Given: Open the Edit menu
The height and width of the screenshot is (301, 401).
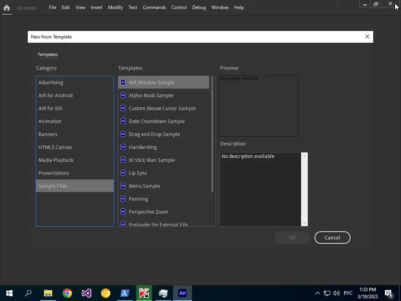Looking at the screenshot, I should tap(66, 7).
